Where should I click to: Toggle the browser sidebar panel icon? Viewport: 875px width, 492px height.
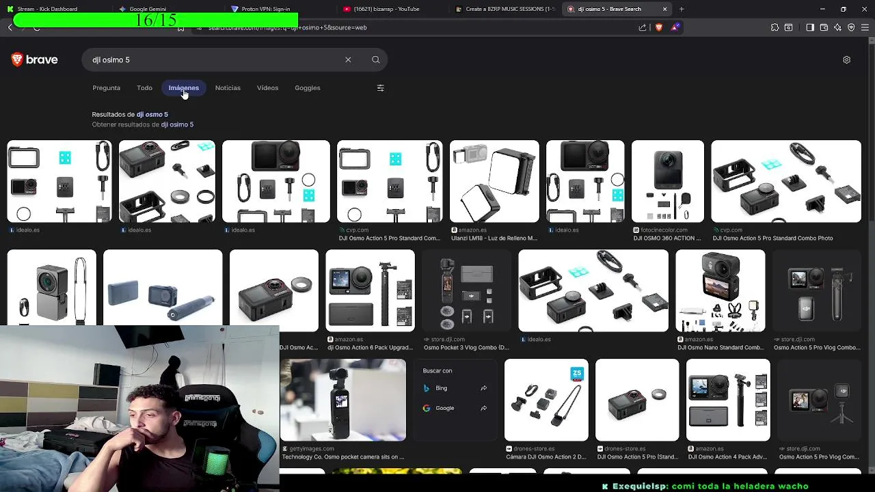(810, 27)
